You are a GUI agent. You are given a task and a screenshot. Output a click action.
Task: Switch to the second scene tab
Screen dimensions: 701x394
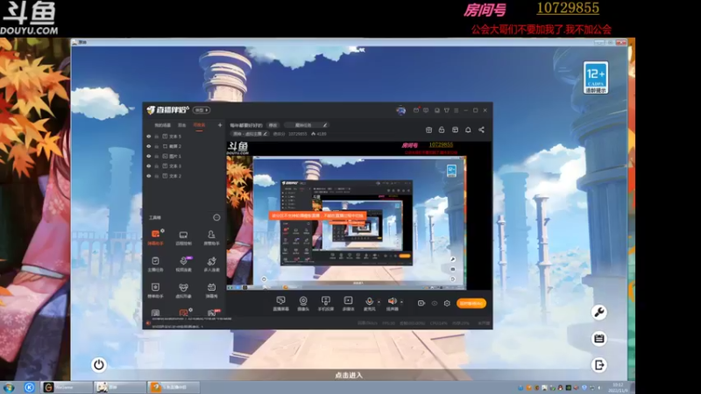coord(182,125)
